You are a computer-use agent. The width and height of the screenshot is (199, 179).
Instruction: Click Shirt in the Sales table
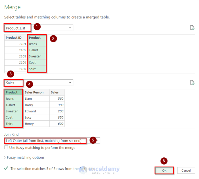pyautogui.click(x=13, y=124)
